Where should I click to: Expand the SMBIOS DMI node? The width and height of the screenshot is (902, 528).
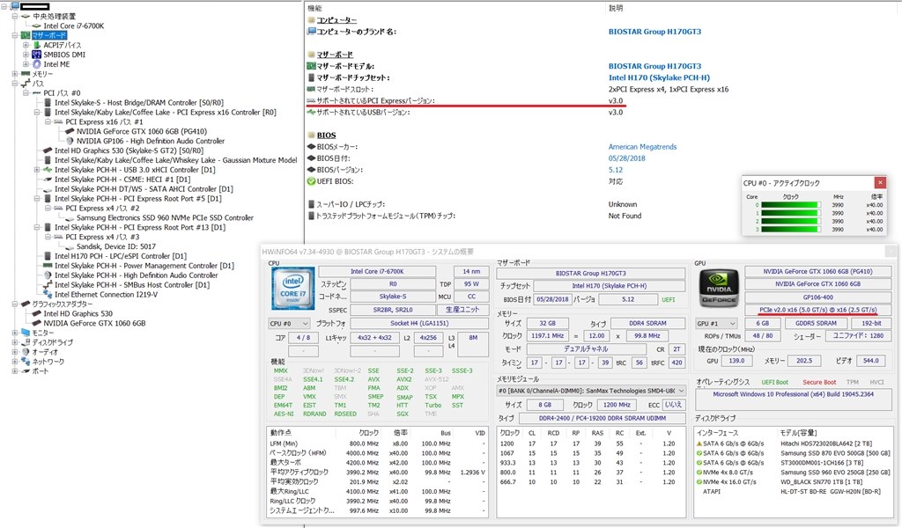(x=26, y=55)
